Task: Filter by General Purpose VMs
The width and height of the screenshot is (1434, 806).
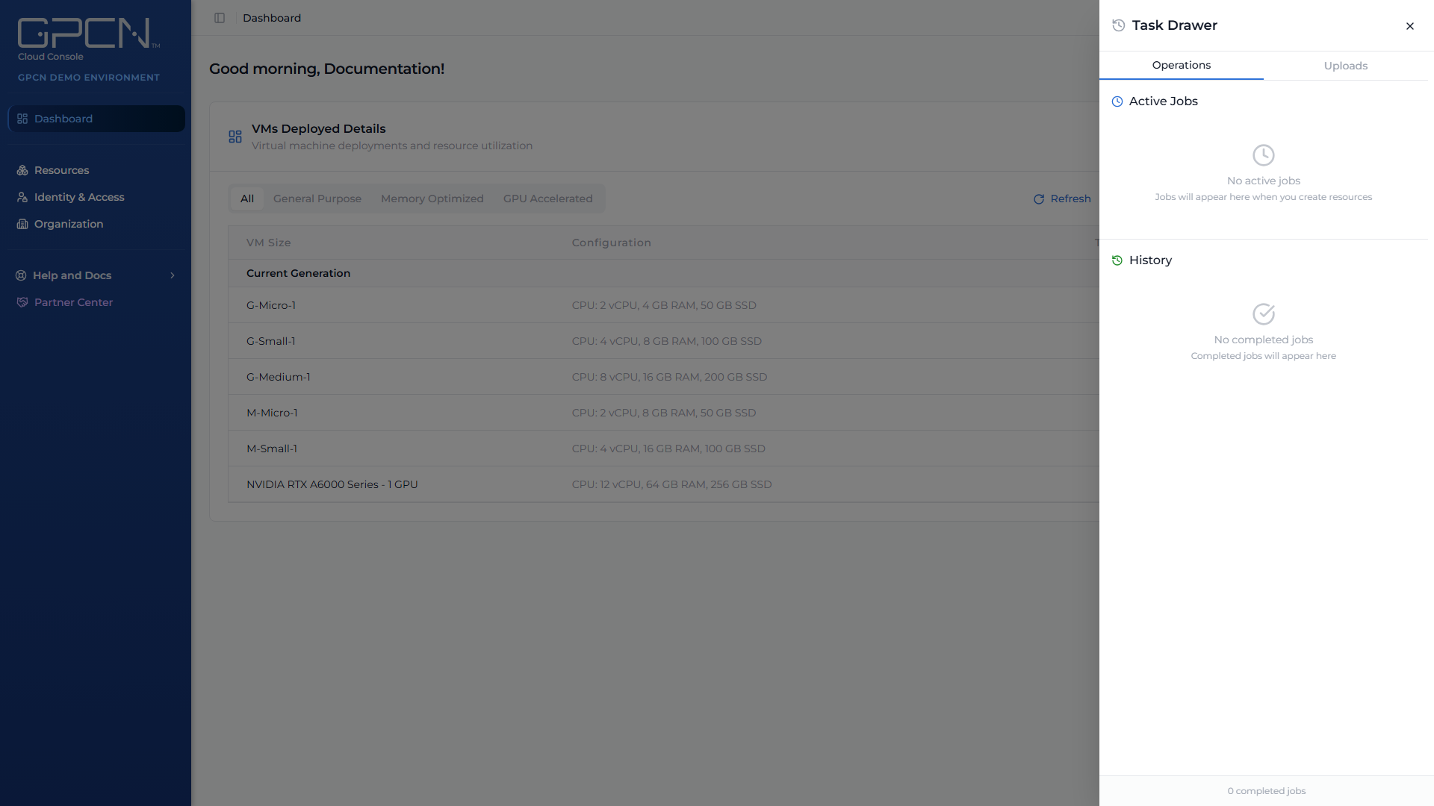Action: [317, 199]
